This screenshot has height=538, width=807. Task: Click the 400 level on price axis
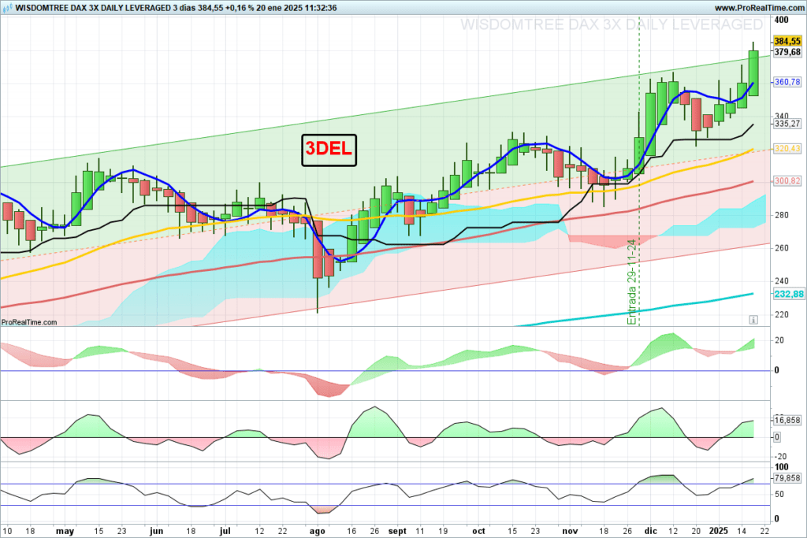tap(781, 20)
